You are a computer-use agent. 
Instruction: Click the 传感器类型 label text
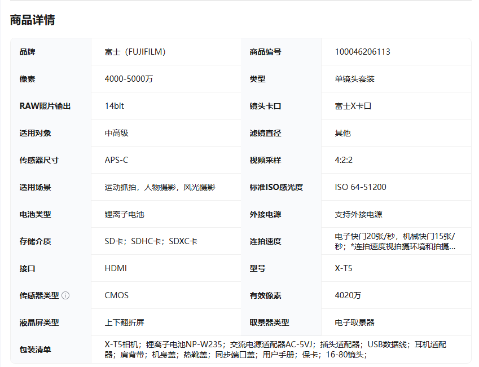[x=39, y=295]
